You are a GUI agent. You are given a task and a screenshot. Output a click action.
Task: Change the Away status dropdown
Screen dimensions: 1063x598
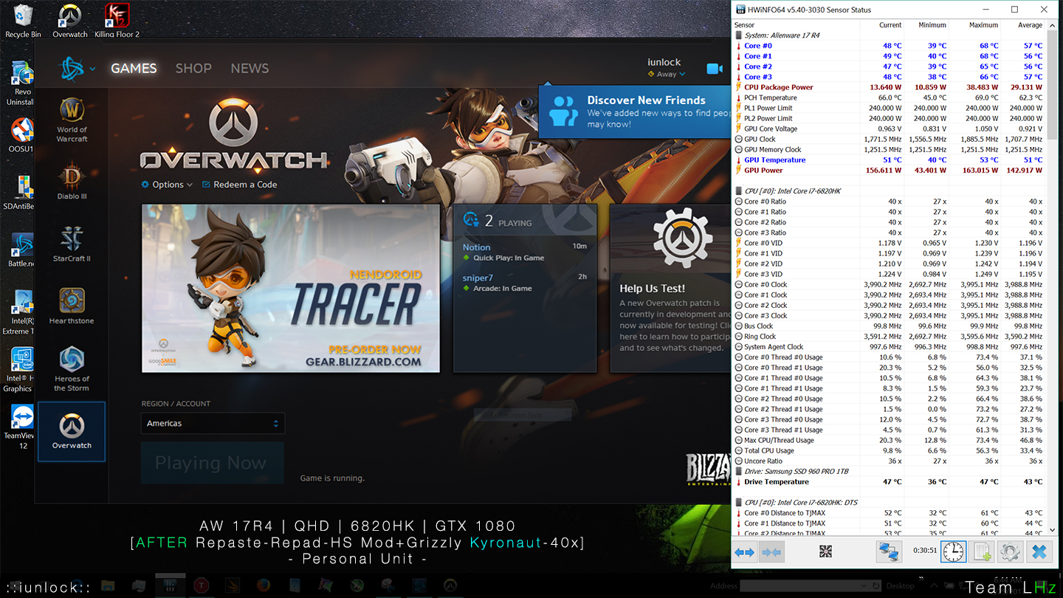(x=667, y=75)
